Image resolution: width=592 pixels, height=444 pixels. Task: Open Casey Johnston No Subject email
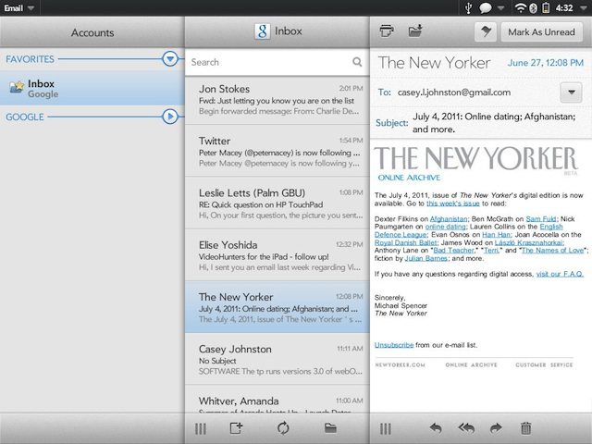(x=277, y=359)
